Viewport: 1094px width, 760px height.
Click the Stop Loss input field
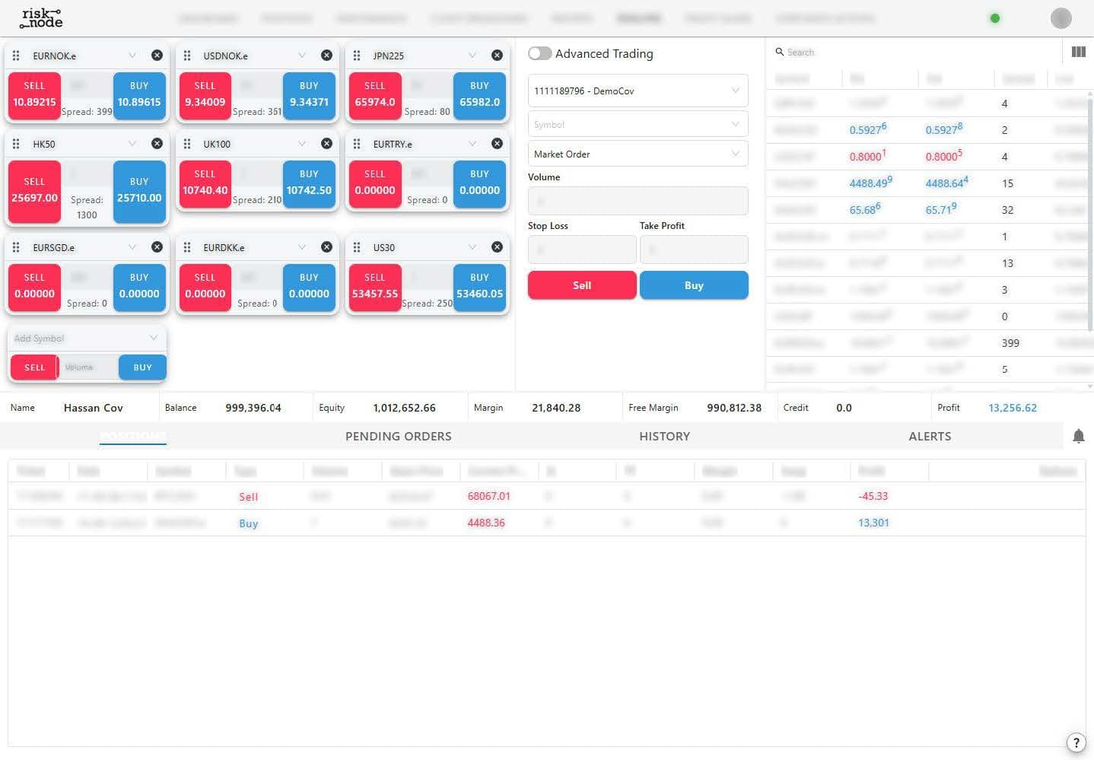pyautogui.click(x=582, y=250)
